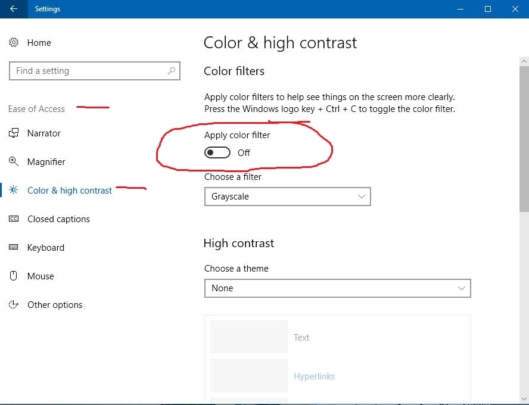This screenshot has height=405, width=529.
Task: Open Home settings page
Action: [39, 42]
